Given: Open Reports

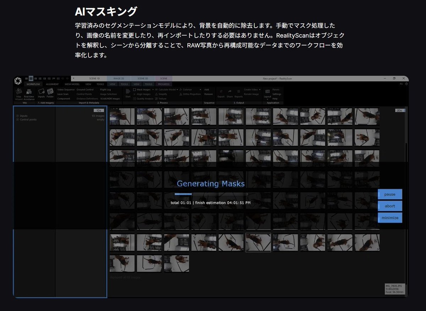Looking at the screenshot, I should (x=239, y=93).
